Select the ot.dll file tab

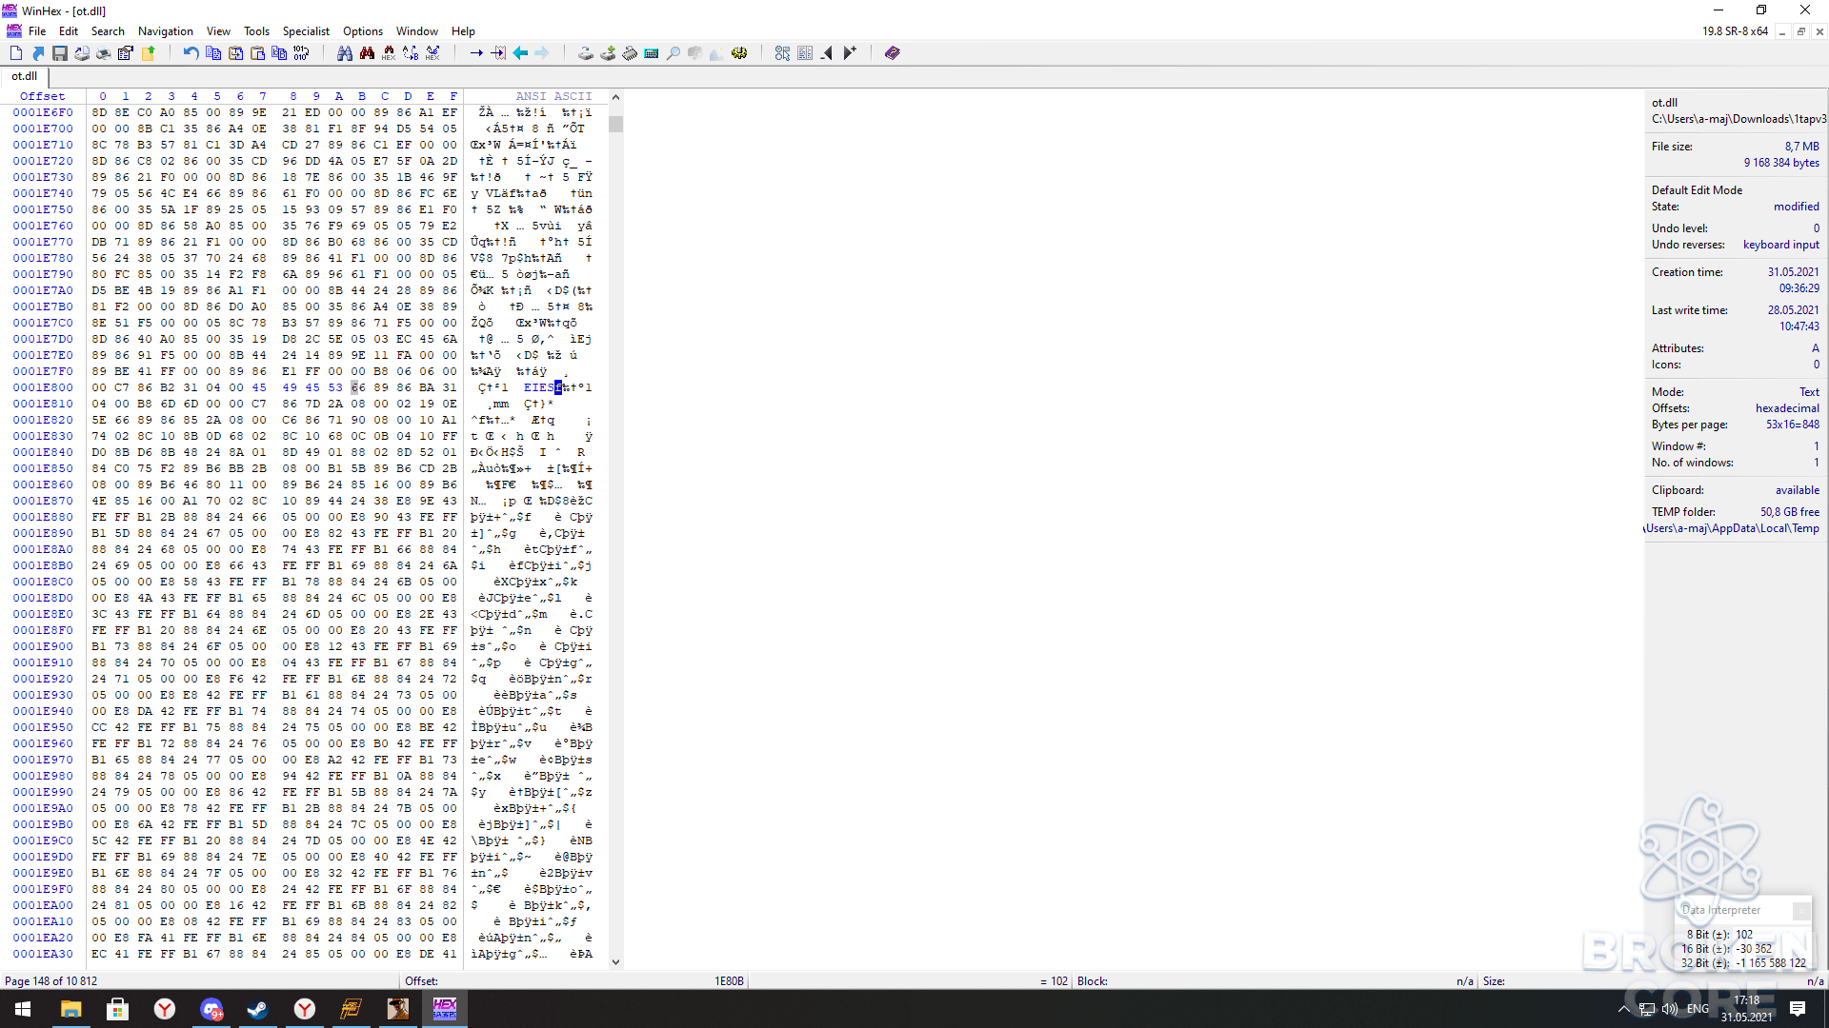(x=25, y=76)
